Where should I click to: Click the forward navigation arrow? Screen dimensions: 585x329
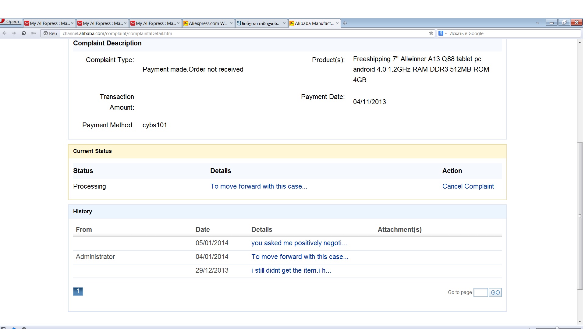click(14, 33)
